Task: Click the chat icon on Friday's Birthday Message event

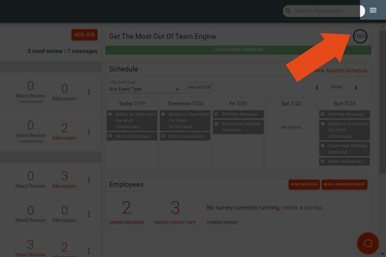Action: (x=216, y=114)
